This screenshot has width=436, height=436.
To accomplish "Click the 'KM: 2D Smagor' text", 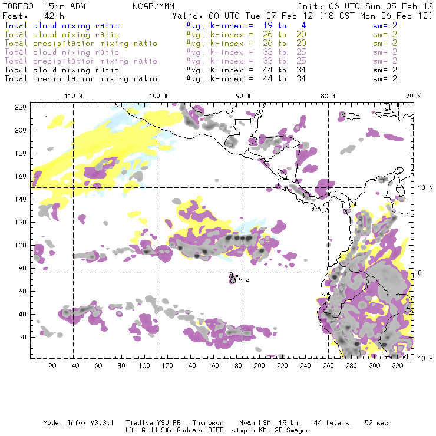I will coord(282,431).
